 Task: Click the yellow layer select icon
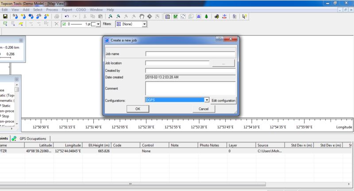21,24
